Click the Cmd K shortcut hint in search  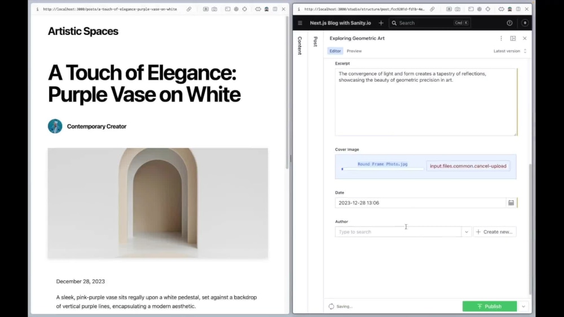[x=461, y=23]
